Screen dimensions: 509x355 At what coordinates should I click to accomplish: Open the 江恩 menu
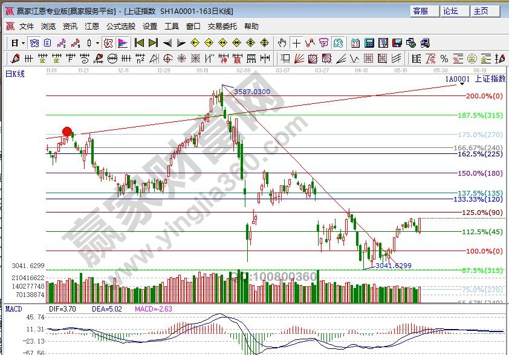92,27
